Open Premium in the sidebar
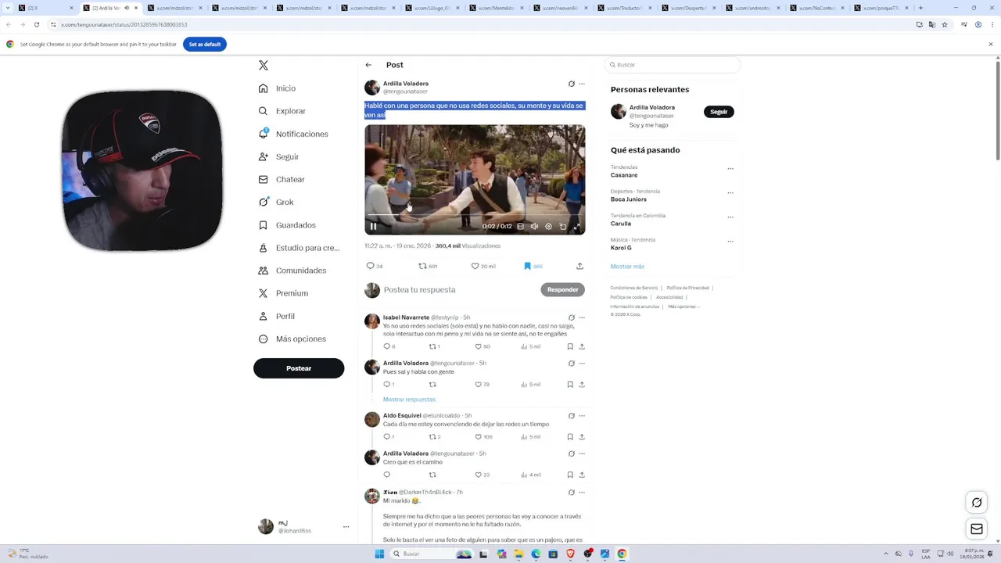 (x=283, y=293)
